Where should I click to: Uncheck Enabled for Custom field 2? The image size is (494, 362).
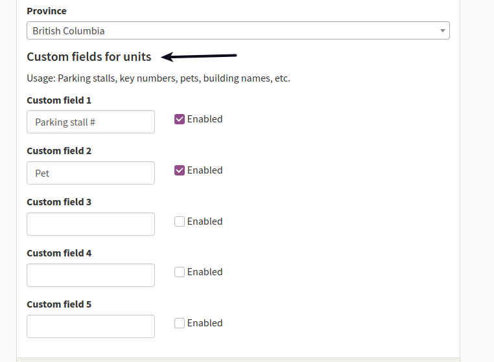coord(180,170)
